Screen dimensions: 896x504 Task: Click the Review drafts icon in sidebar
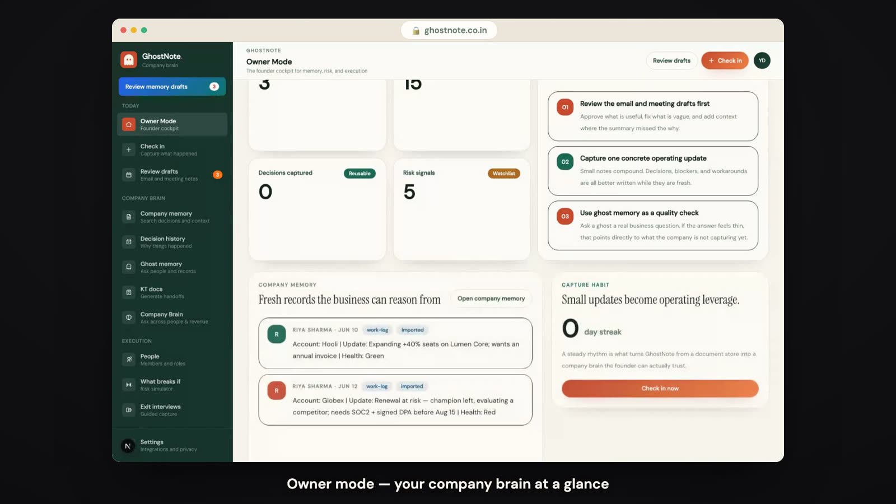tap(129, 175)
